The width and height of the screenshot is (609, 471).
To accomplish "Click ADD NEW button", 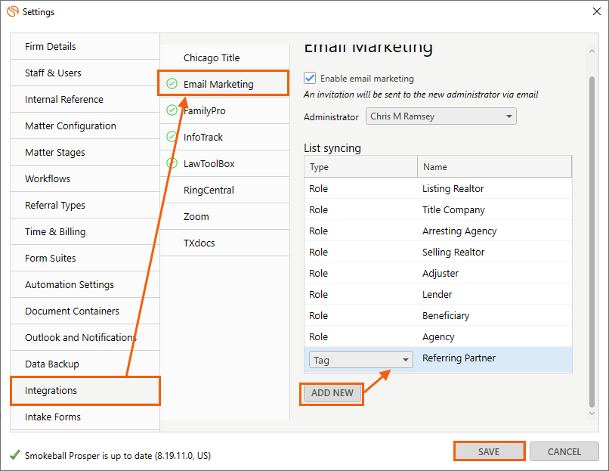I will (x=332, y=393).
